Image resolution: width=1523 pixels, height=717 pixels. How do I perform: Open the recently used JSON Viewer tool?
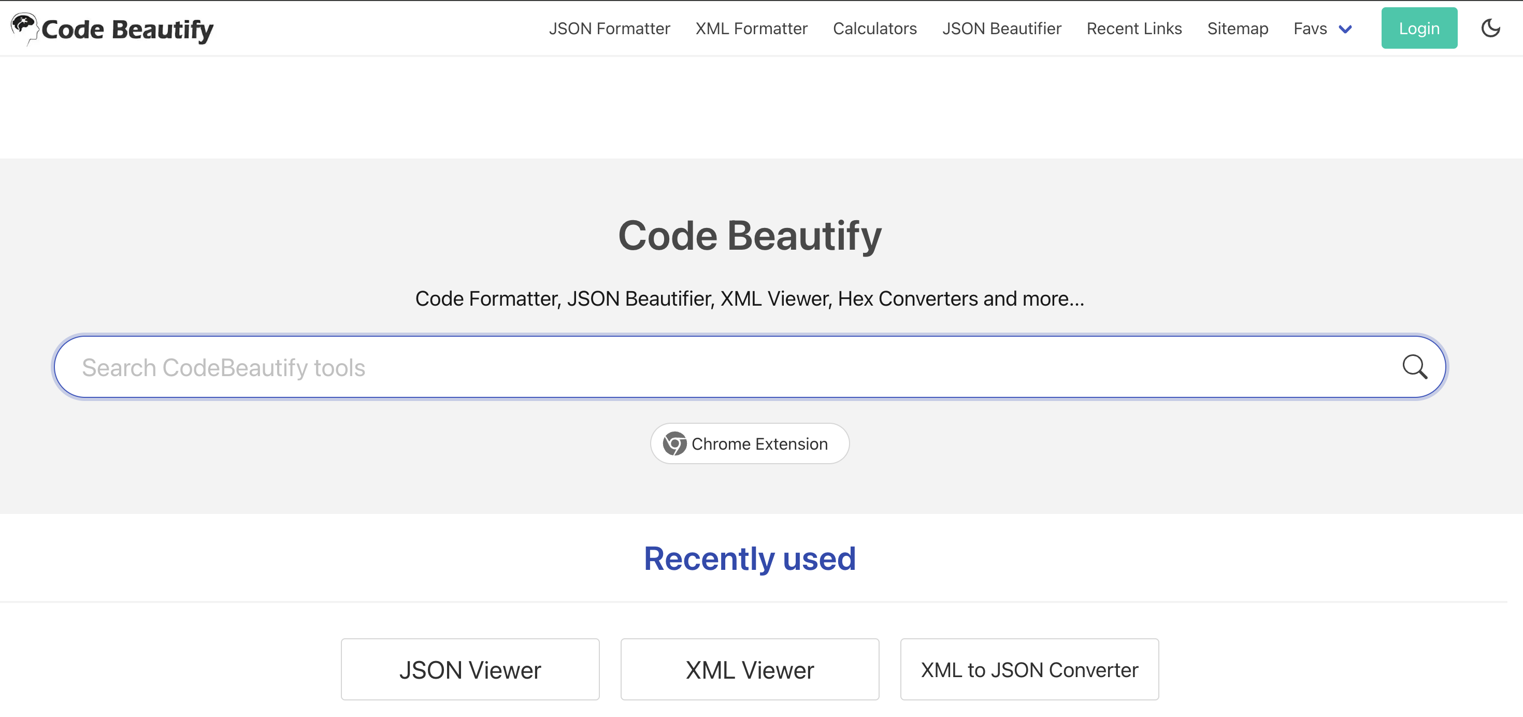(x=470, y=670)
